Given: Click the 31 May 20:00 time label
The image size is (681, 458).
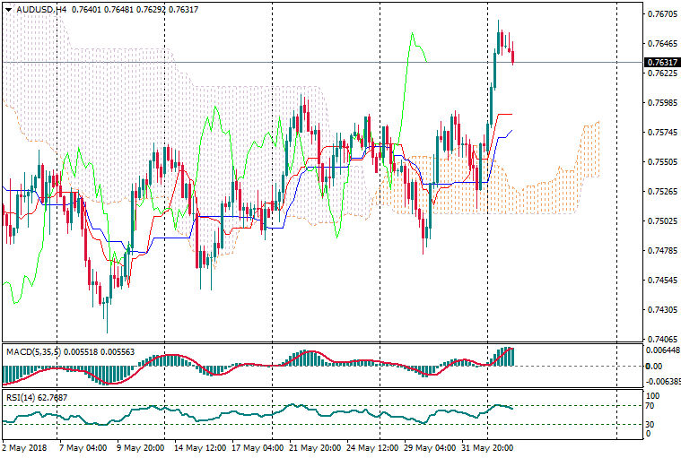Looking at the screenshot, I should point(486,445).
